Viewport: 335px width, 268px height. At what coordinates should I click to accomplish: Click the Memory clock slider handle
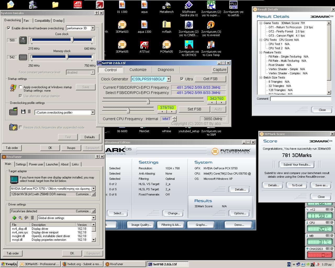click(67, 57)
